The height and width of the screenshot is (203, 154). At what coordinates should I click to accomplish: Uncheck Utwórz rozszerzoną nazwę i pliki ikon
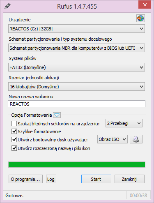[x=14, y=148]
